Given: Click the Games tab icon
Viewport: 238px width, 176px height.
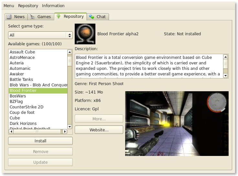Looking at the screenshot, I should click(32, 17).
